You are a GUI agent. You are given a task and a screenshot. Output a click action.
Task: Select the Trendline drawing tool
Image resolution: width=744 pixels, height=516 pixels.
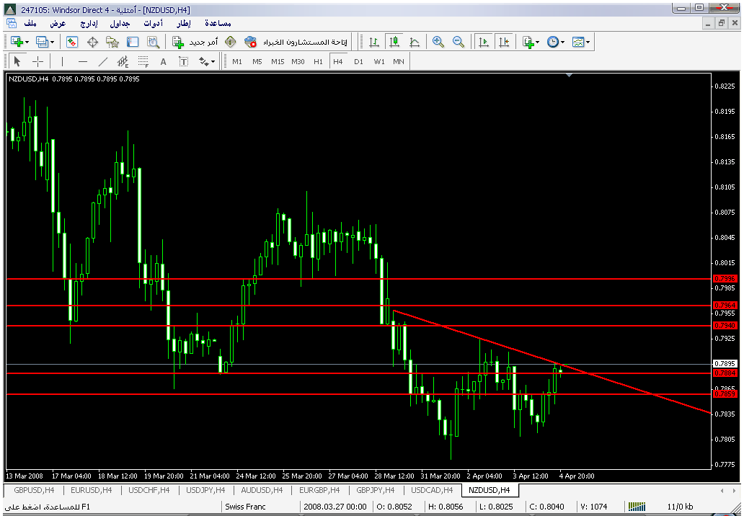(103, 61)
